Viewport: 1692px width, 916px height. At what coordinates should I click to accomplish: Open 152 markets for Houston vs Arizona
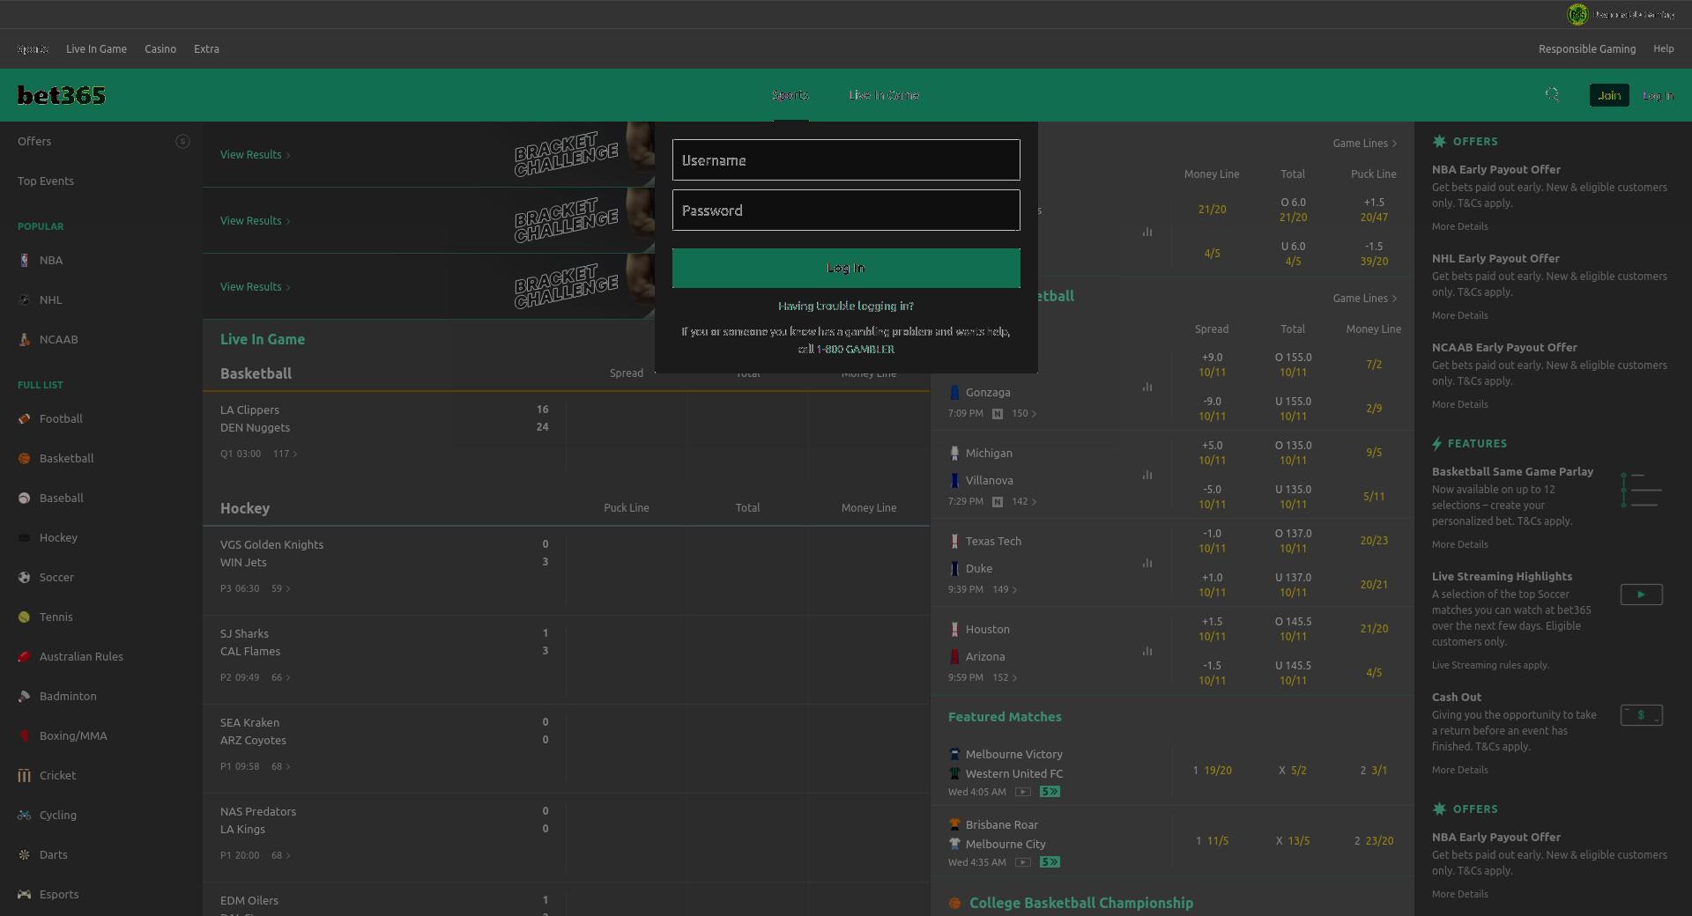(1005, 677)
